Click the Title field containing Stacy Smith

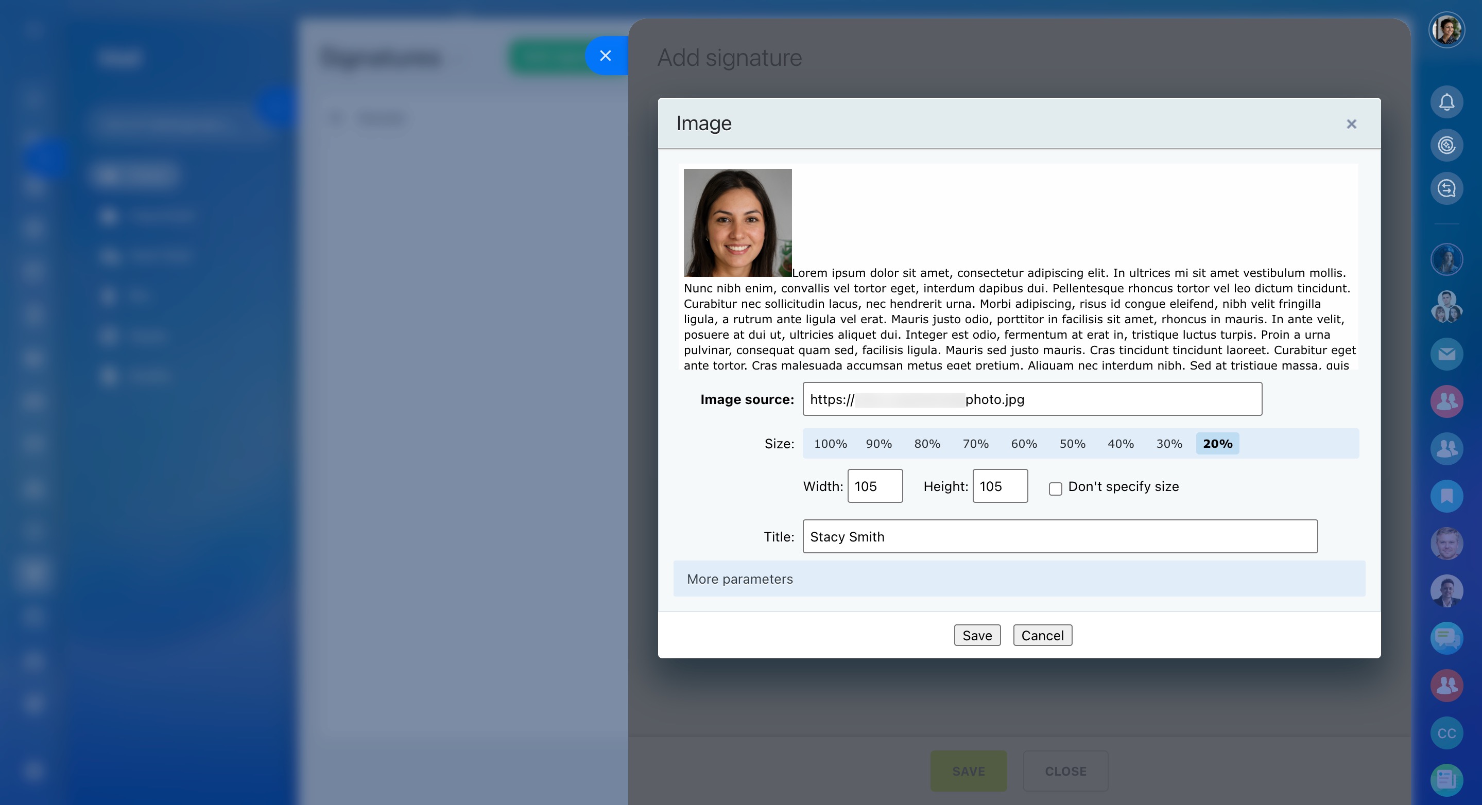(x=1060, y=536)
